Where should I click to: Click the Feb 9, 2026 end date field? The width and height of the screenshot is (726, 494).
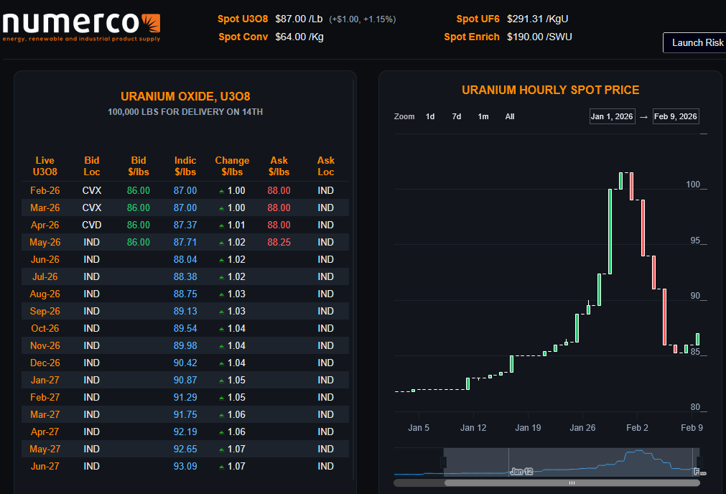point(676,116)
